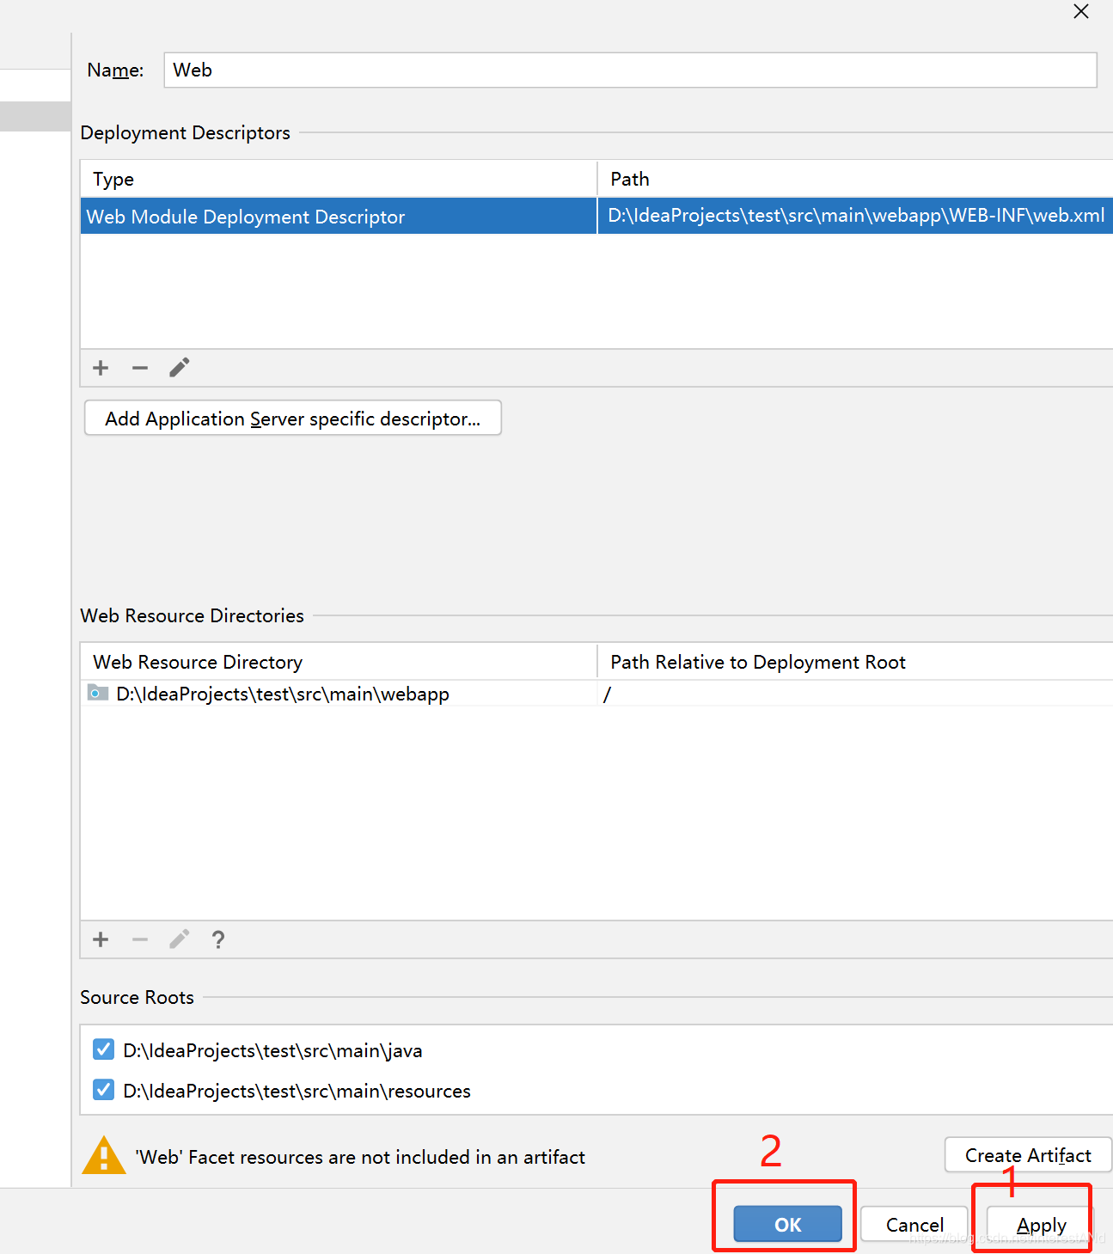Click Create Artifact button

tap(1028, 1154)
